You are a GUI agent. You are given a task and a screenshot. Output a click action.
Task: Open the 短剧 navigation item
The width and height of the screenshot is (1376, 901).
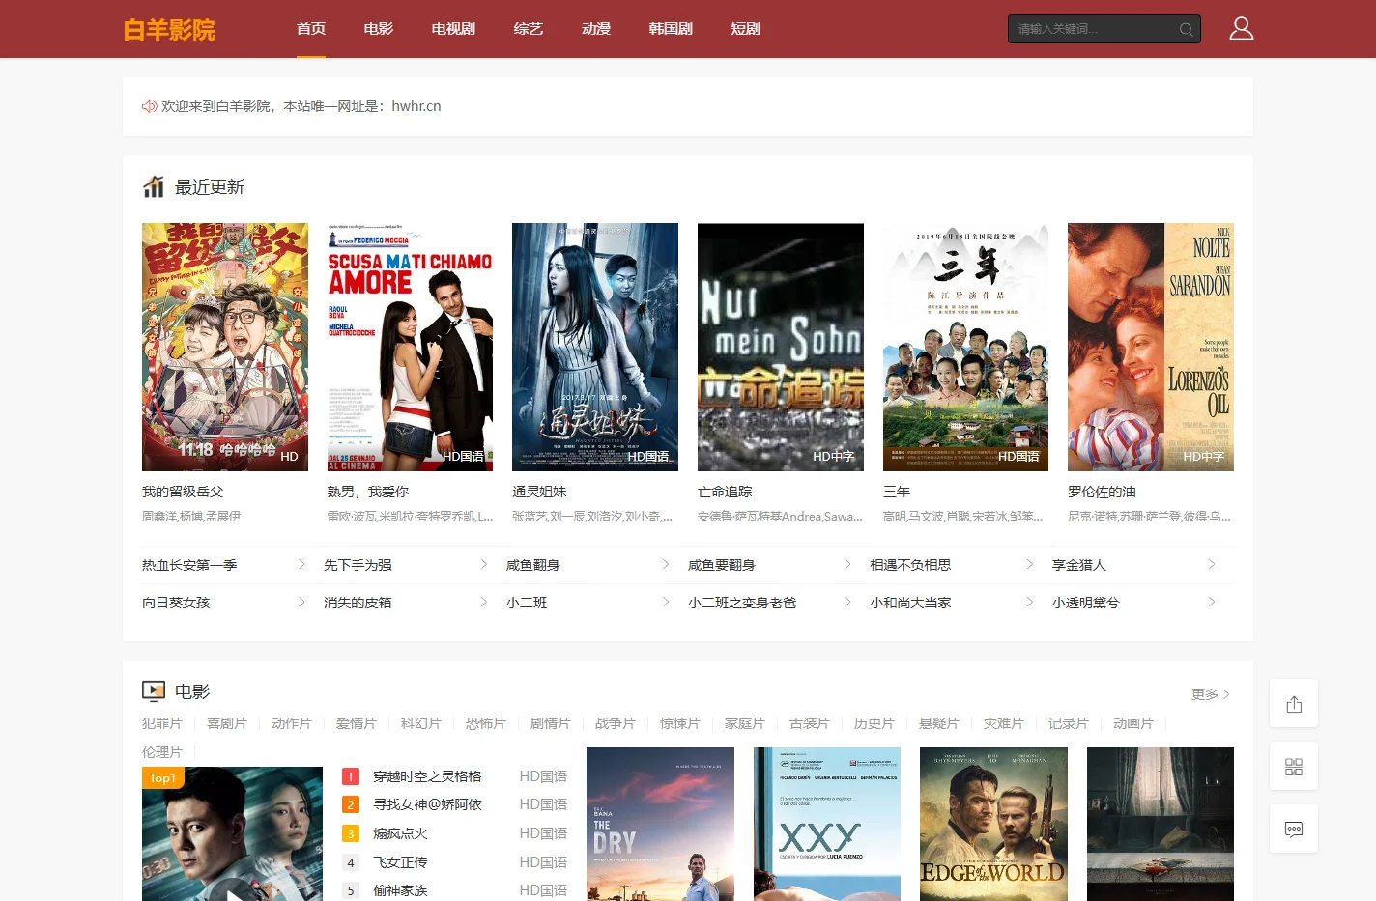coord(746,29)
